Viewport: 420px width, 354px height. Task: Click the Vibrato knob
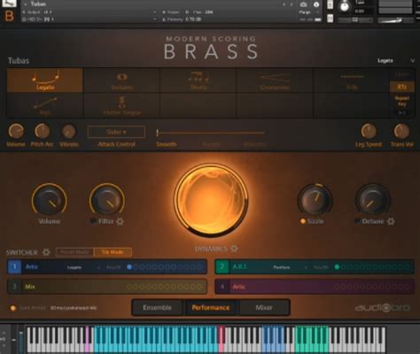pos(68,131)
